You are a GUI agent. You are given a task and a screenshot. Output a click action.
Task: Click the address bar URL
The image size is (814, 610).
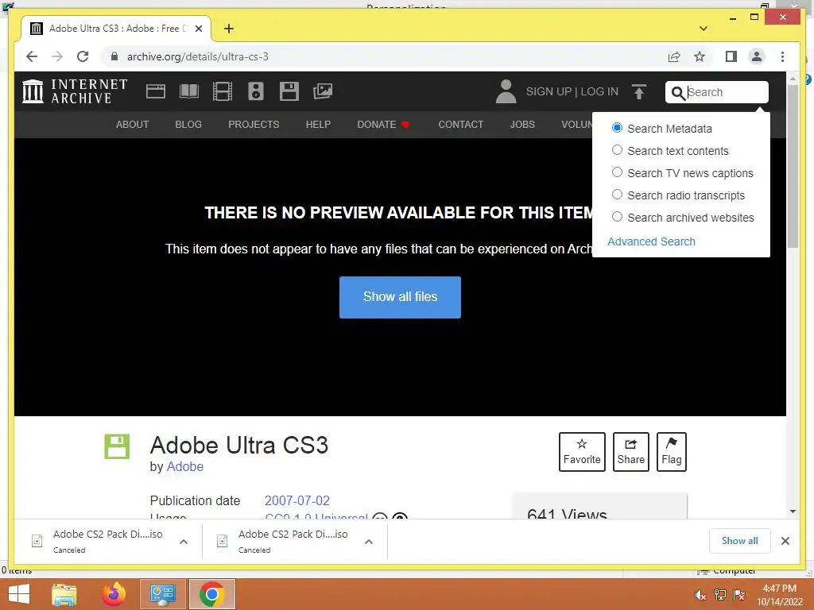click(198, 57)
